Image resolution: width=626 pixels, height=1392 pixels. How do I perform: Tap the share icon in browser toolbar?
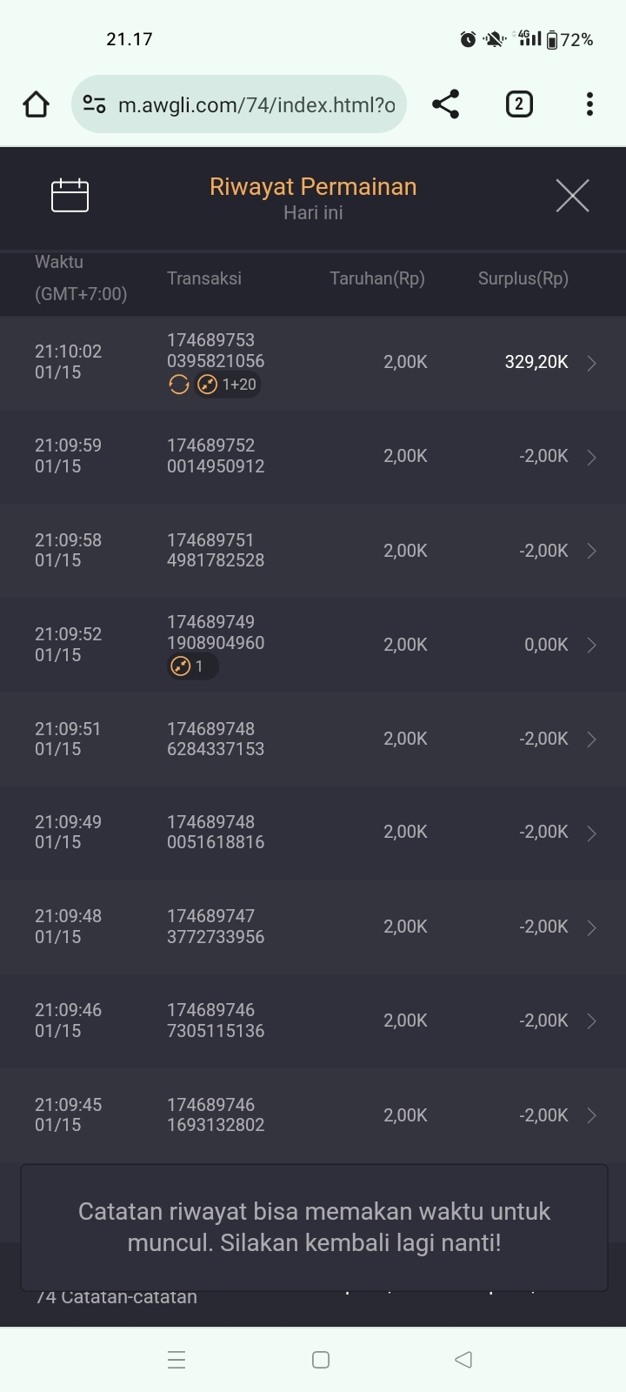click(445, 104)
